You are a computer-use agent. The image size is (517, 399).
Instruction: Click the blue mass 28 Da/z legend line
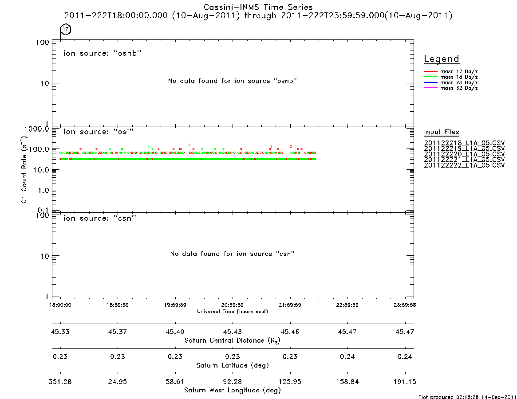pos(430,83)
